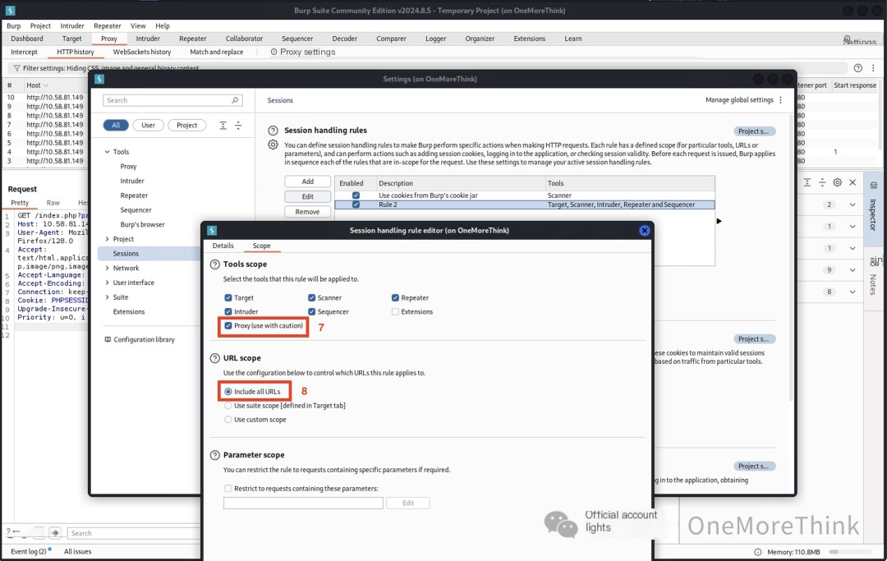Switch to the Collaborator tab

coord(245,39)
